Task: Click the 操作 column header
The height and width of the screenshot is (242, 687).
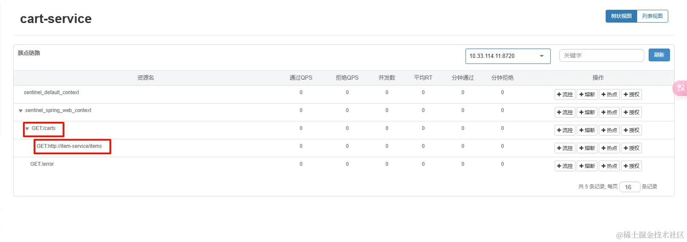Action: (x=598, y=78)
